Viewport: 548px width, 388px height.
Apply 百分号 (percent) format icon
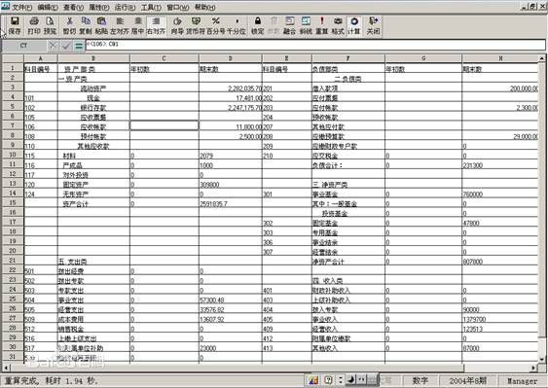(x=216, y=25)
